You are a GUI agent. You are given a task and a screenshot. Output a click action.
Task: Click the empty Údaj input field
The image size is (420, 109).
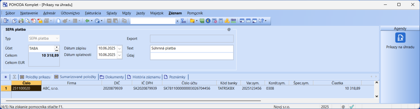click(x=192, y=56)
